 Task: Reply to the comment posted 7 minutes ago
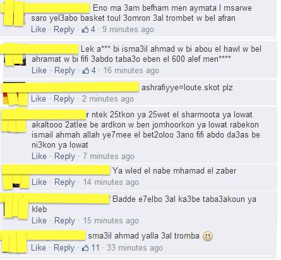64,157
